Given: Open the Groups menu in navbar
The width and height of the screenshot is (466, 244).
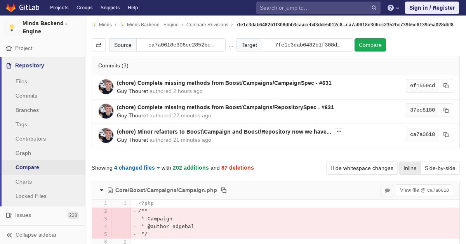Looking at the screenshot, I should point(84,7).
